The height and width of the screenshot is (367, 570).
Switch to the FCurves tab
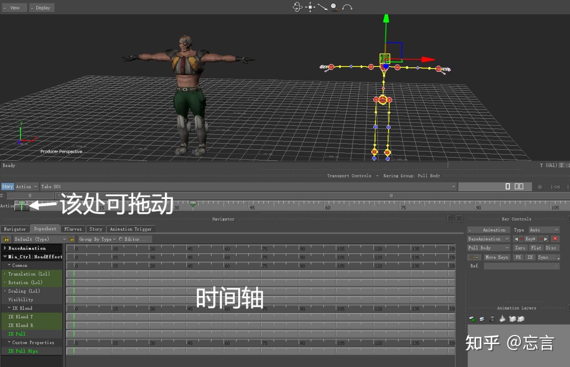pyautogui.click(x=73, y=229)
